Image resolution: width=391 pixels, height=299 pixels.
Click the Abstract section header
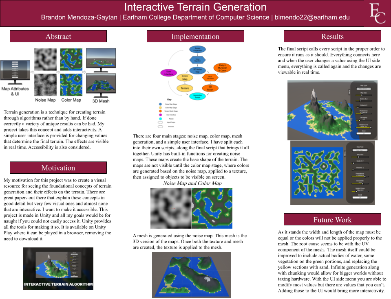(58, 37)
